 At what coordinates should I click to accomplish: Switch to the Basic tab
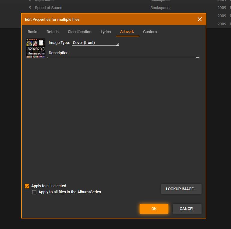point(32,32)
